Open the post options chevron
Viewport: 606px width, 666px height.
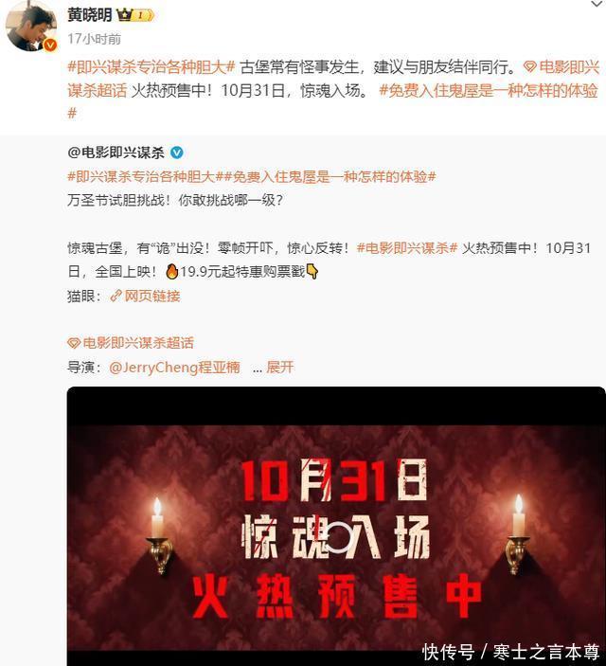click(x=597, y=4)
